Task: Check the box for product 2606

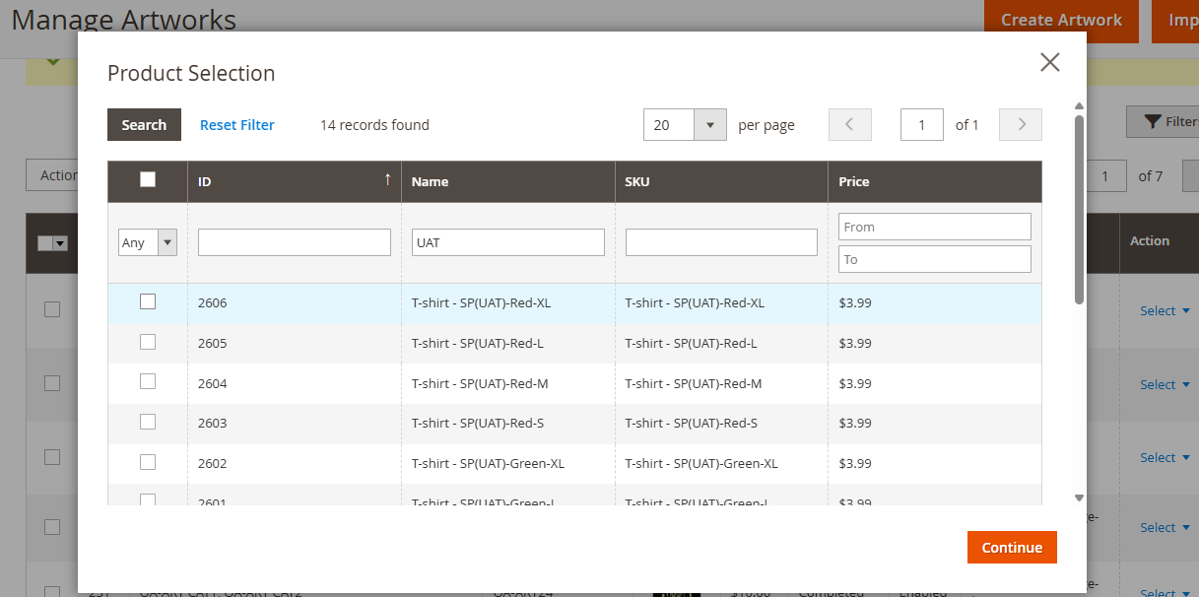Action: (148, 301)
